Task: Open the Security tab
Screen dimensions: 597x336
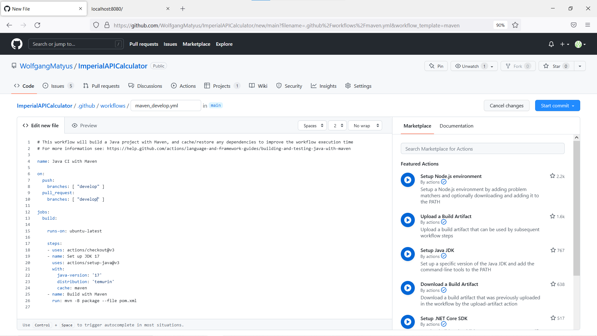Action: click(289, 86)
